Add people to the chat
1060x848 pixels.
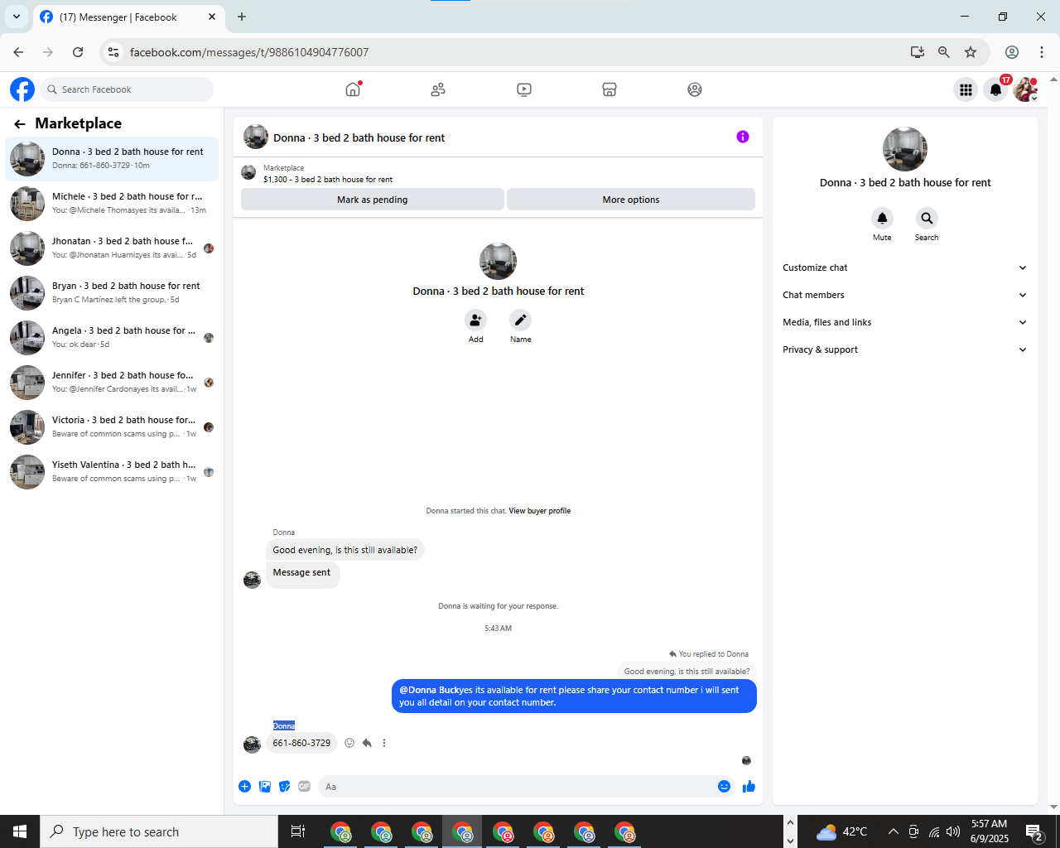pos(475,320)
